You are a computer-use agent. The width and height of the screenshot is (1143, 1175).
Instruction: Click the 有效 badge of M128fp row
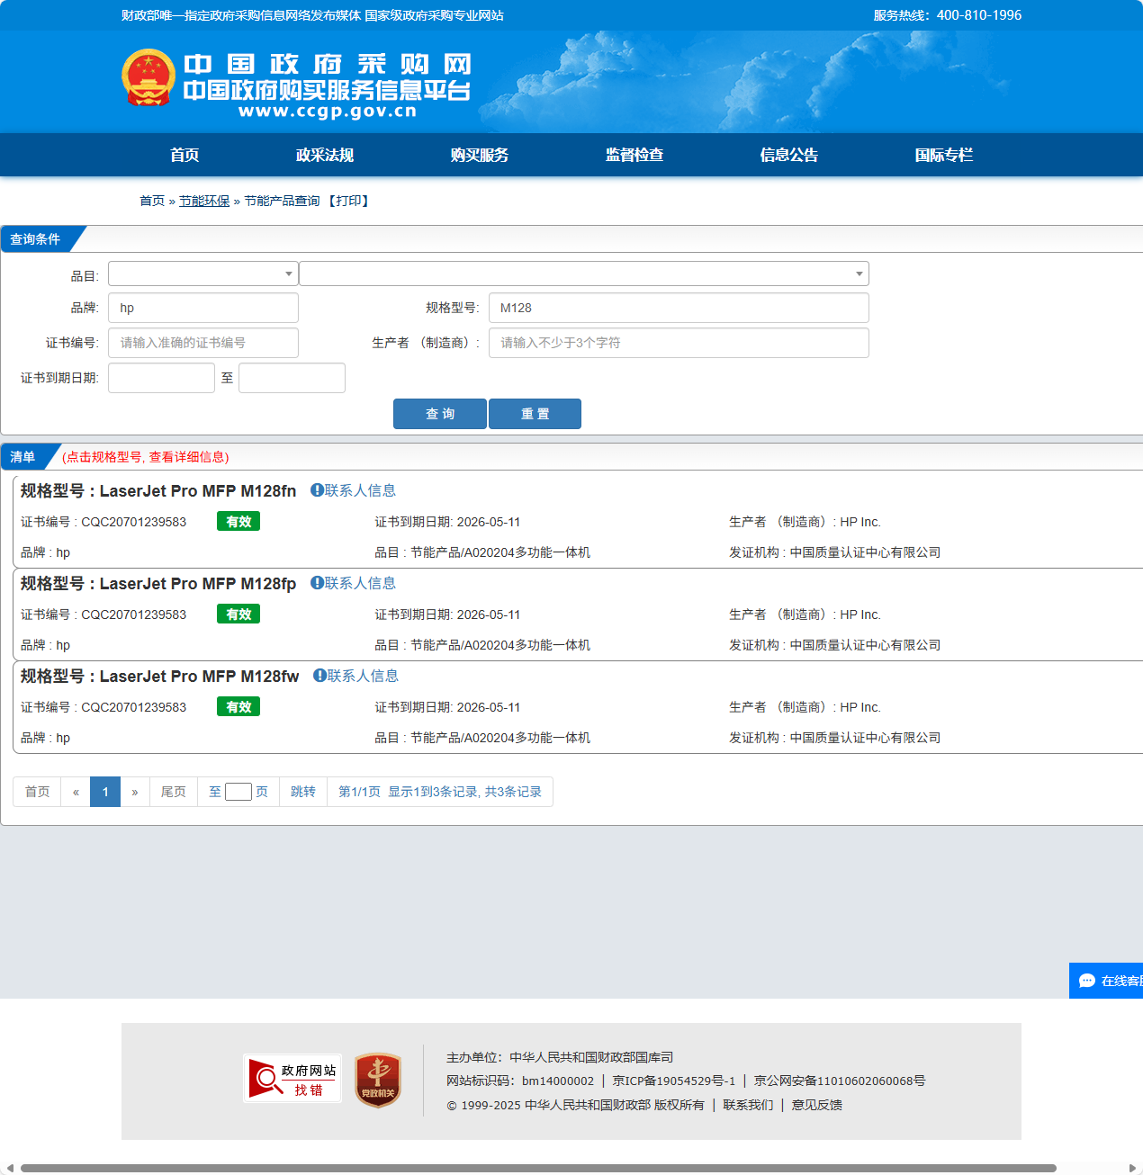click(238, 614)
